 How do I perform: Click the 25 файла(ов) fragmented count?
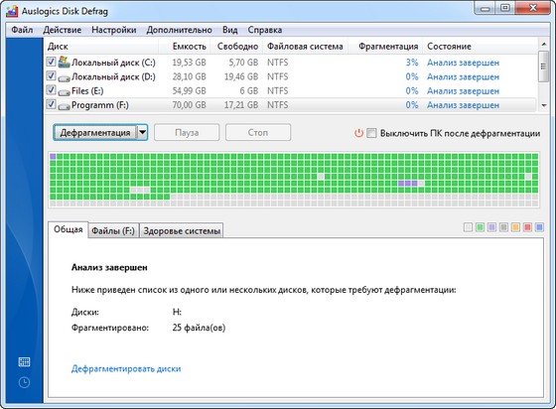199,328
